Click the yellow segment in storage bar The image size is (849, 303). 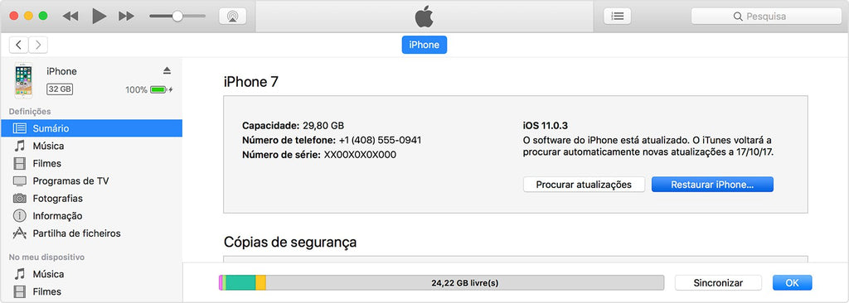pos(260,282)
